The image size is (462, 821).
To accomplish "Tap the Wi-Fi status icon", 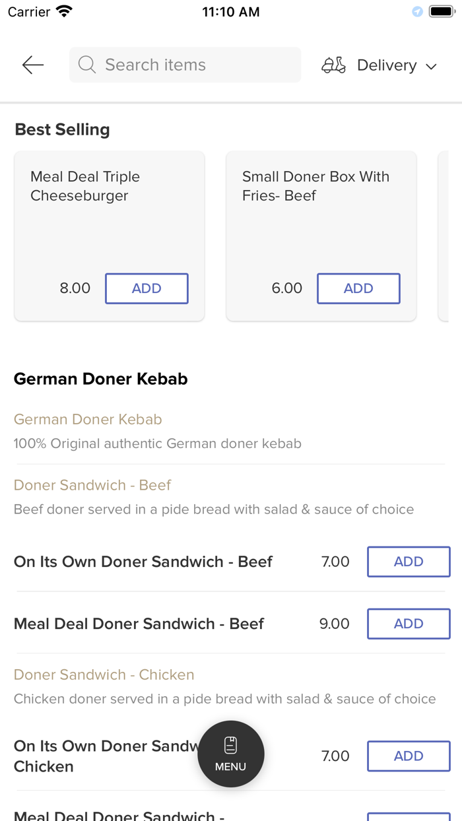I will point(64,12).
